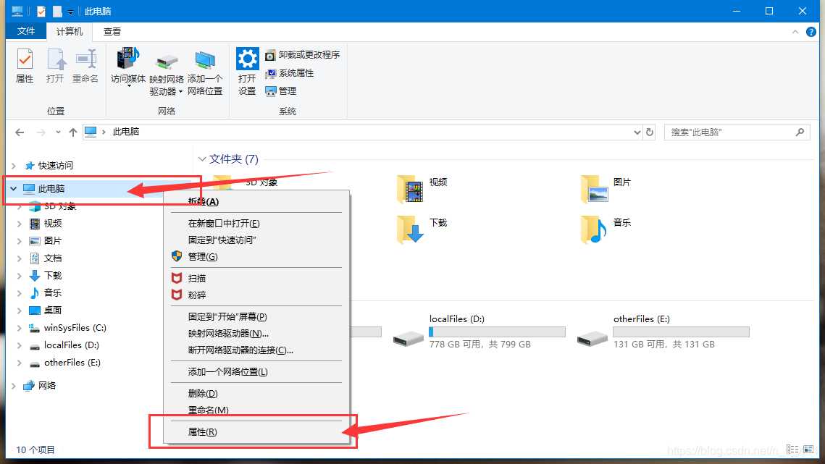Click 此电脑 in the address bar path
This screenshot has height=464, width=825.
tap(126, 132)
